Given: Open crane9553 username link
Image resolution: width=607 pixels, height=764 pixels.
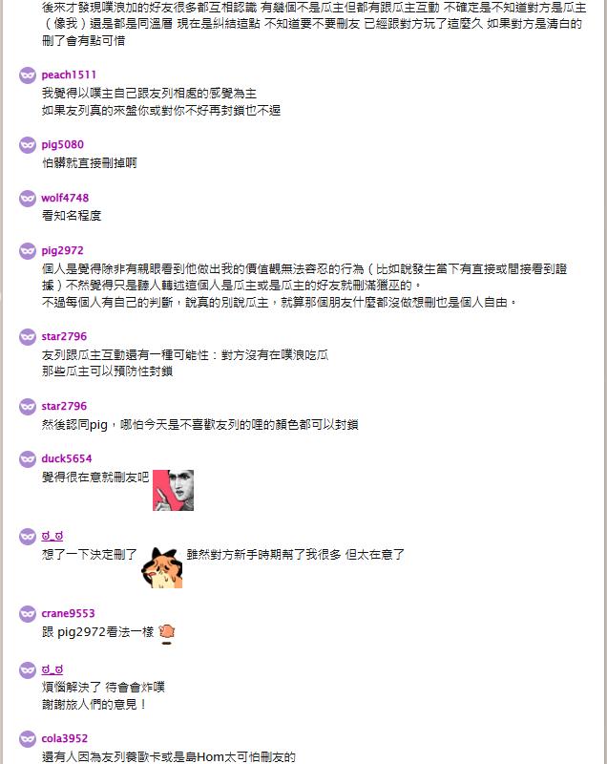Looking at the screenshot, I should [x=68, y=613].
